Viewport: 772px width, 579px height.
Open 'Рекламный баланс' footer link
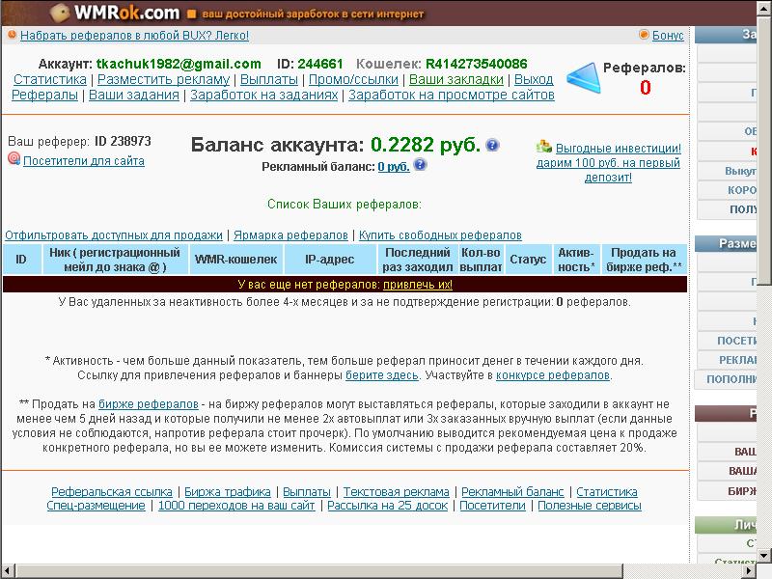(x=512, y=492)
